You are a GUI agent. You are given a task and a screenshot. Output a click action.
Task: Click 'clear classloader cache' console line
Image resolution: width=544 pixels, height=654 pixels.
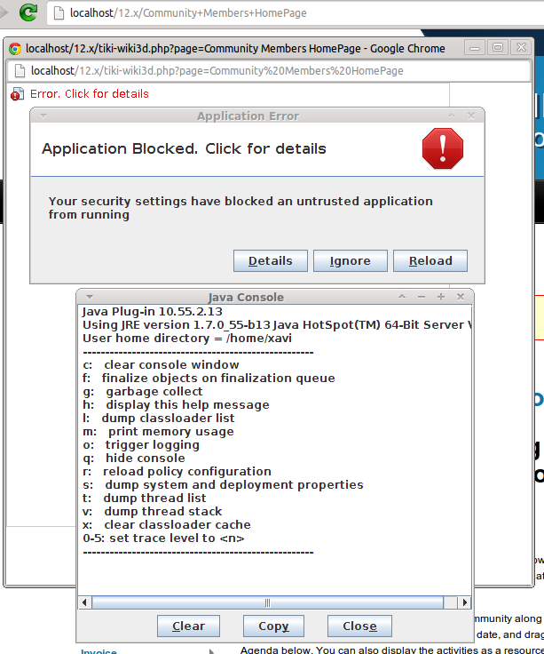167,524
